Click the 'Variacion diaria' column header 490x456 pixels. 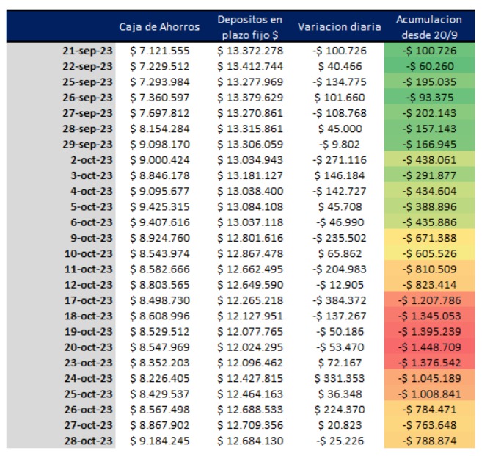coord(339,27)
